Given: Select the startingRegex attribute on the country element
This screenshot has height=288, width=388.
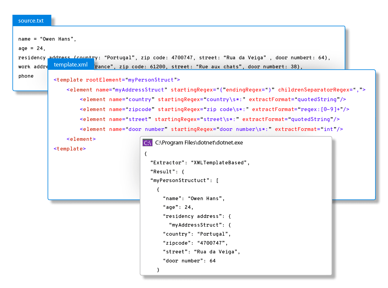Looking at the screenshot, I should tap(179, 99).
